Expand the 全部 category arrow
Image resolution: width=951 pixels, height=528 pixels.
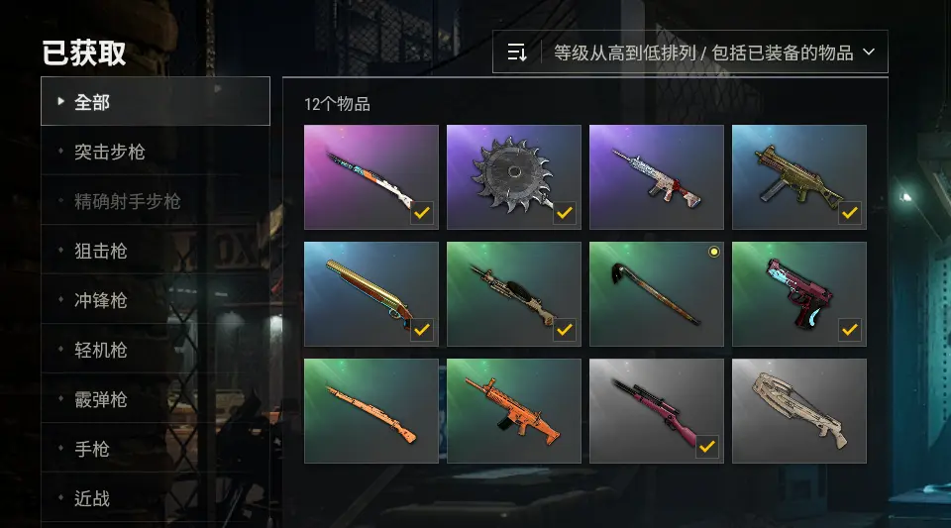pos(60,101)
